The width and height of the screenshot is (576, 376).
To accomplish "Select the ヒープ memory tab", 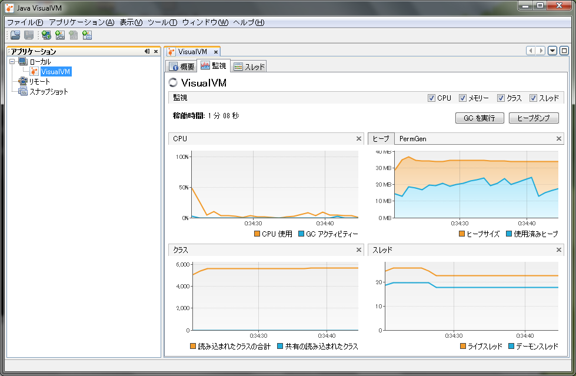I will [x=381, y=138].
